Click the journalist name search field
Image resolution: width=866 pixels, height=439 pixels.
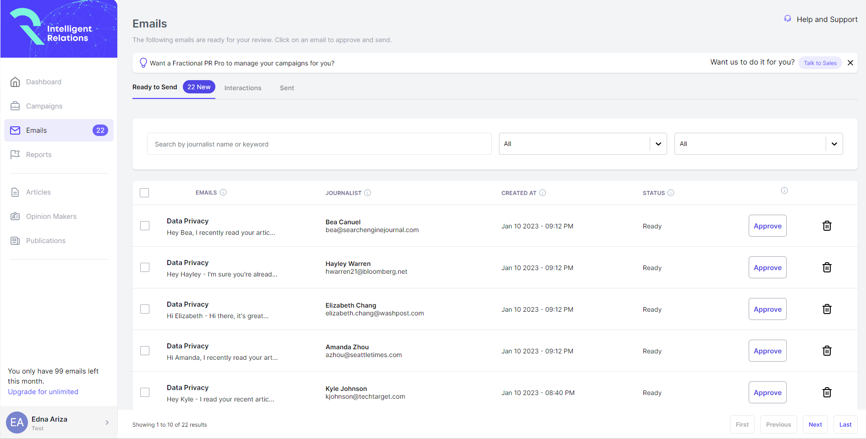pyautogui.click(x=319, y=144)
